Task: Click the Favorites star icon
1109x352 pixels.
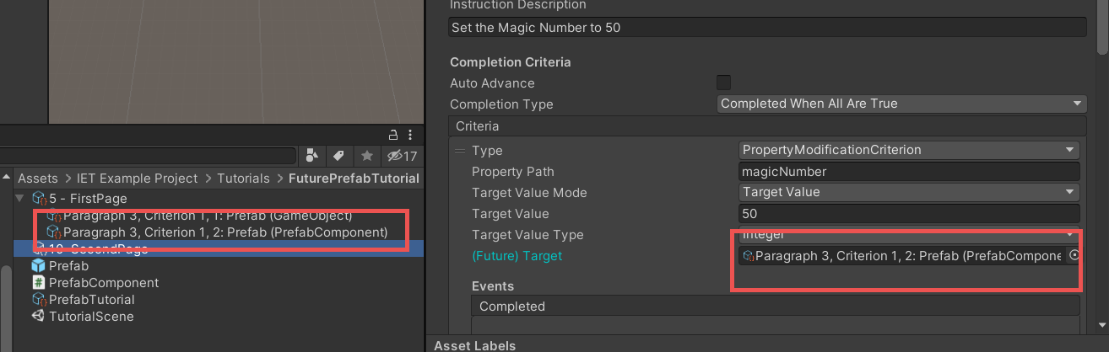Action: (x=366, y=156)
